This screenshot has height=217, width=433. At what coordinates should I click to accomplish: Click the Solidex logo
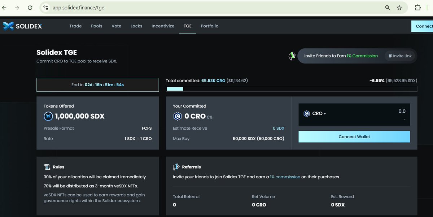22,26
